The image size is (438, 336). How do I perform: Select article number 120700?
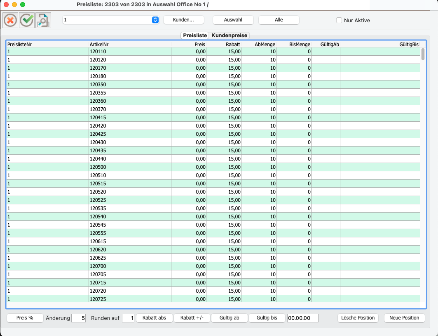coord(98,266)
